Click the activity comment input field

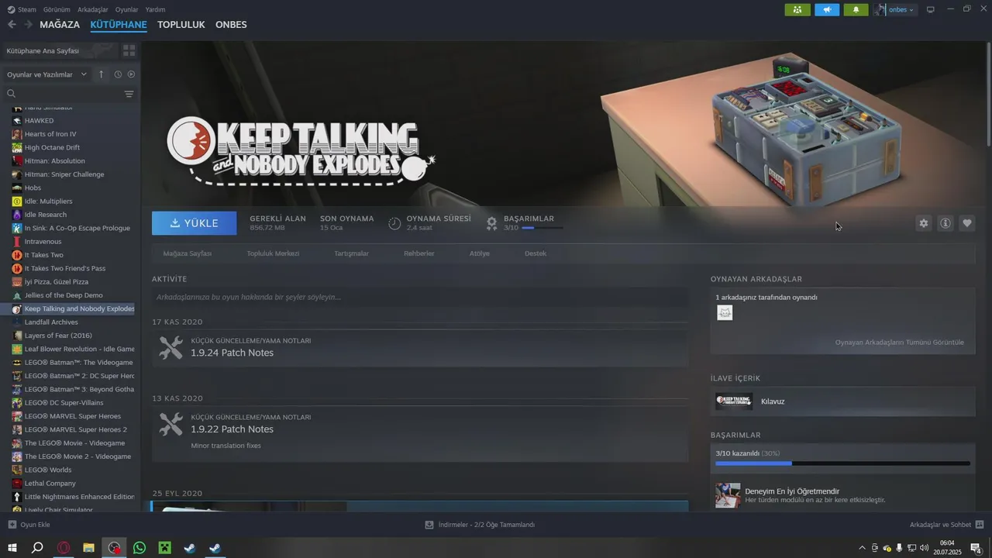(420, 297)
